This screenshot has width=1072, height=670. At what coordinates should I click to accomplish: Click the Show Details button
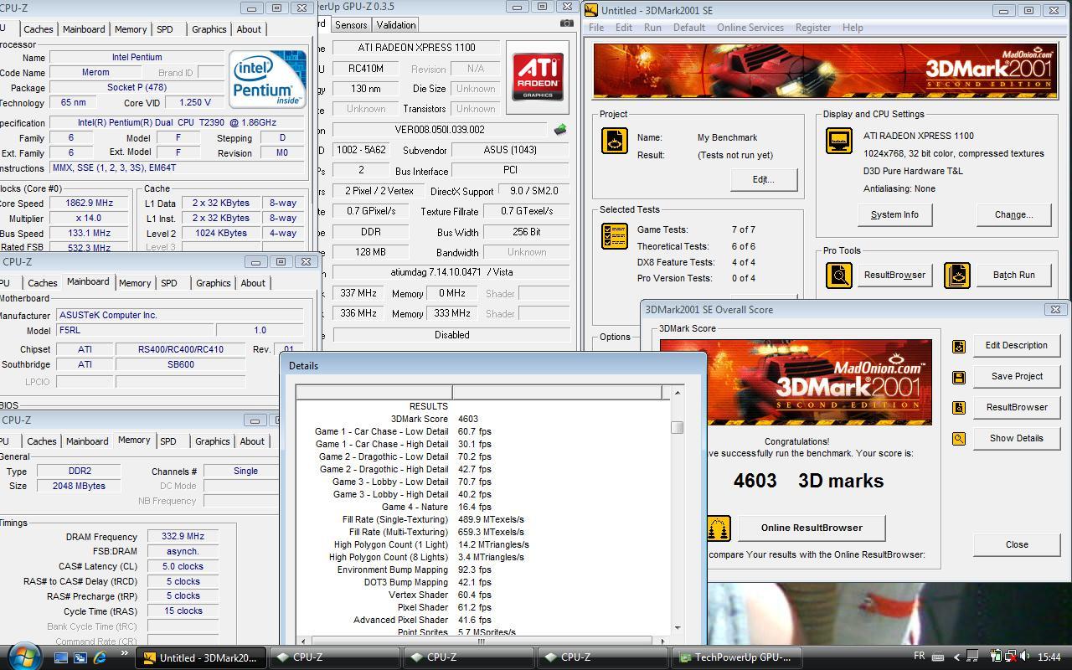coord(1016,439)
